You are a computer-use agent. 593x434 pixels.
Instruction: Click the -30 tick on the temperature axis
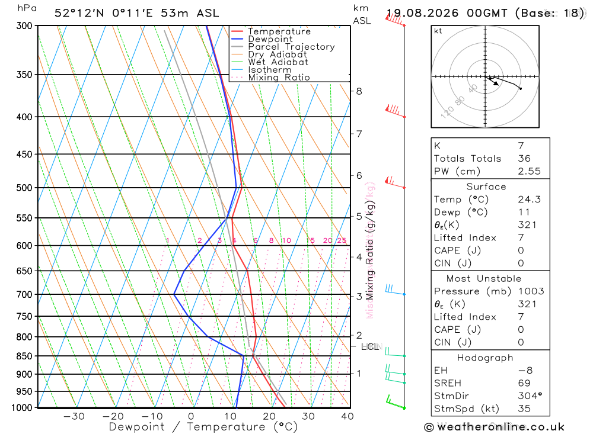pyautogui.click(x=74, y=417)
